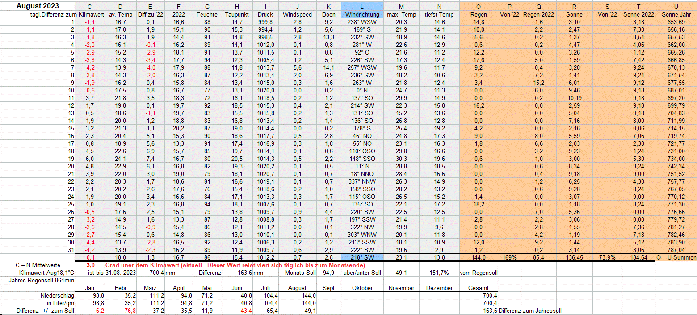Click the 'av.-Temp' header cell

point(120,14)
